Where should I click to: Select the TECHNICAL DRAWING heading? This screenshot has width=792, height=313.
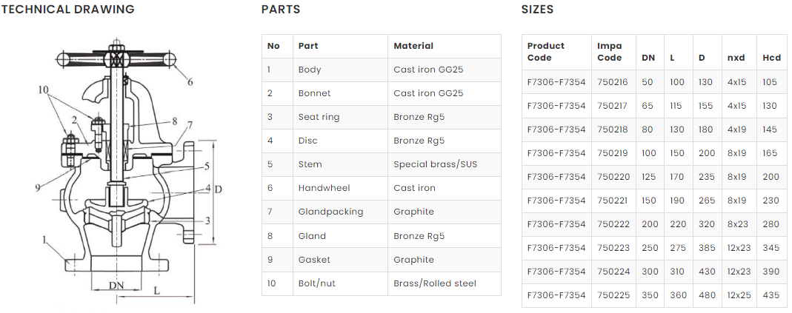pyautogui.click(x=67, y=10)
